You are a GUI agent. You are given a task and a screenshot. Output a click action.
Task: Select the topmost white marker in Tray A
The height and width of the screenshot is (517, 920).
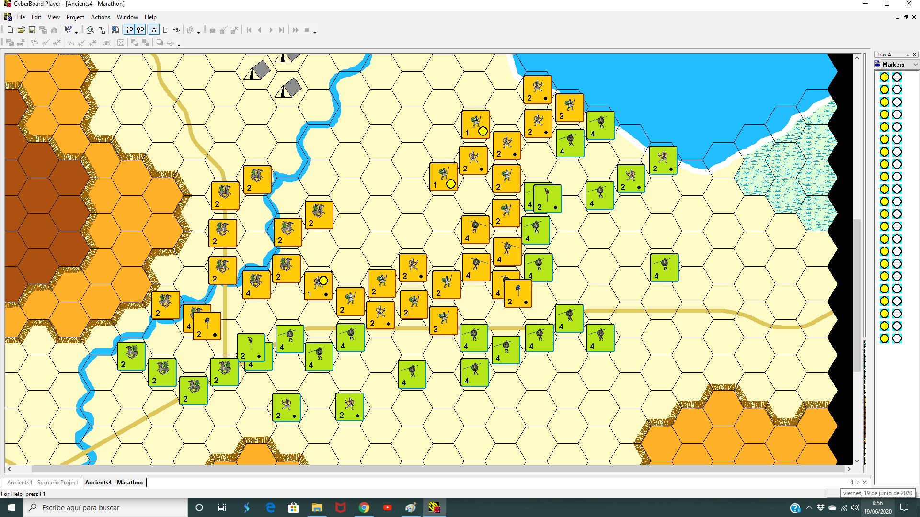pyautogui.click(x=897, y=77)
